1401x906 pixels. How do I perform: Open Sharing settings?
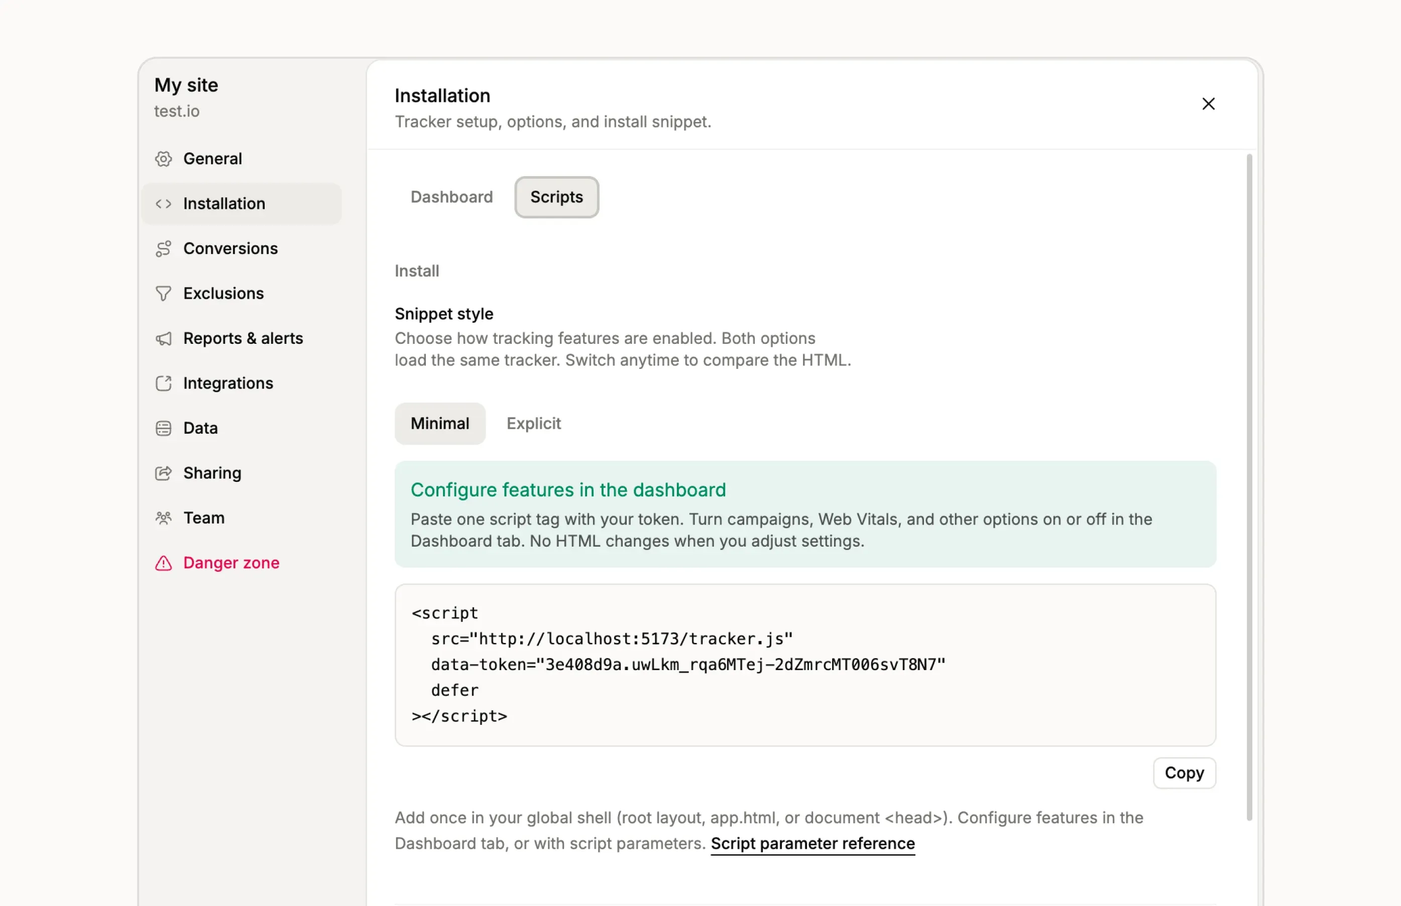[x=241, y=473]
